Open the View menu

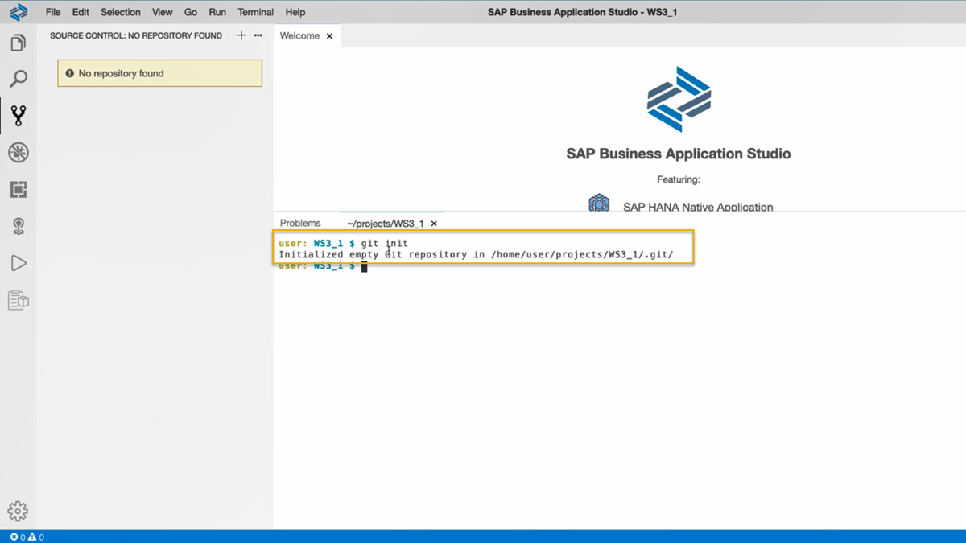pos(163,12)
